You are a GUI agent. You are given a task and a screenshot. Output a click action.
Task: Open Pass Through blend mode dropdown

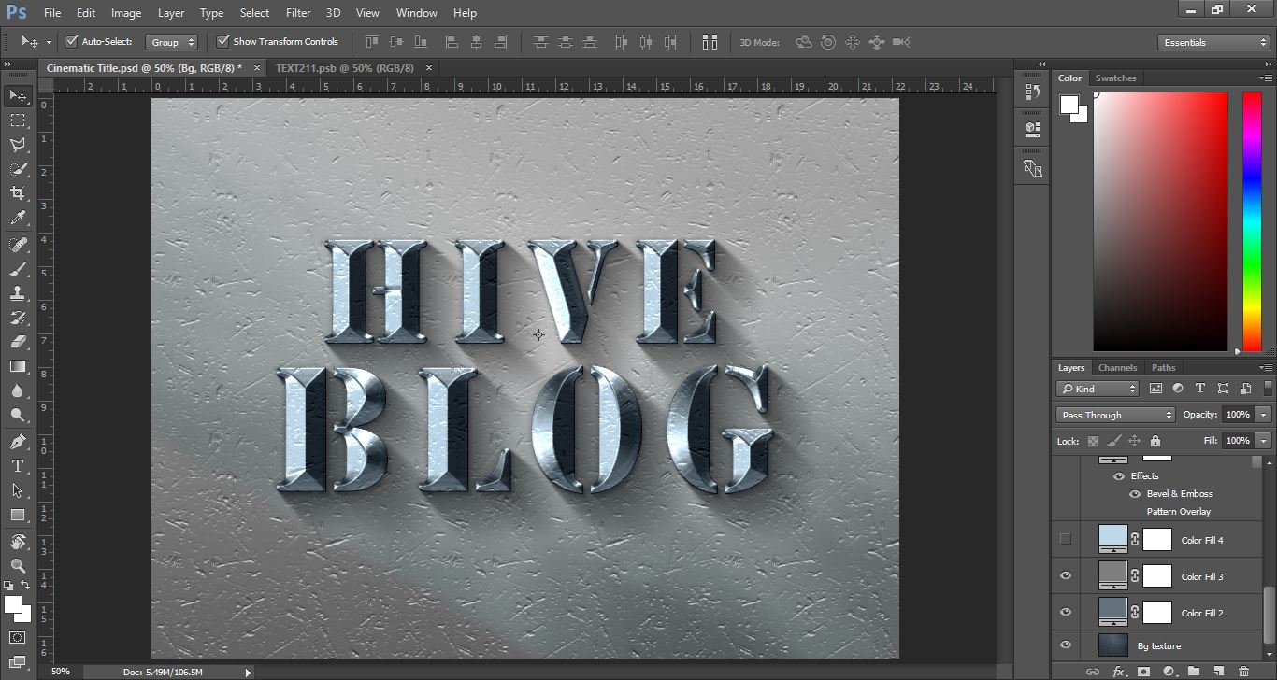(1115, 415)
